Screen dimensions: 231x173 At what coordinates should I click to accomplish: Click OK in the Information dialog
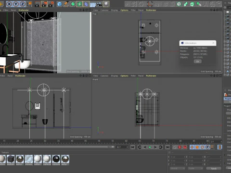tap(198, 62)
